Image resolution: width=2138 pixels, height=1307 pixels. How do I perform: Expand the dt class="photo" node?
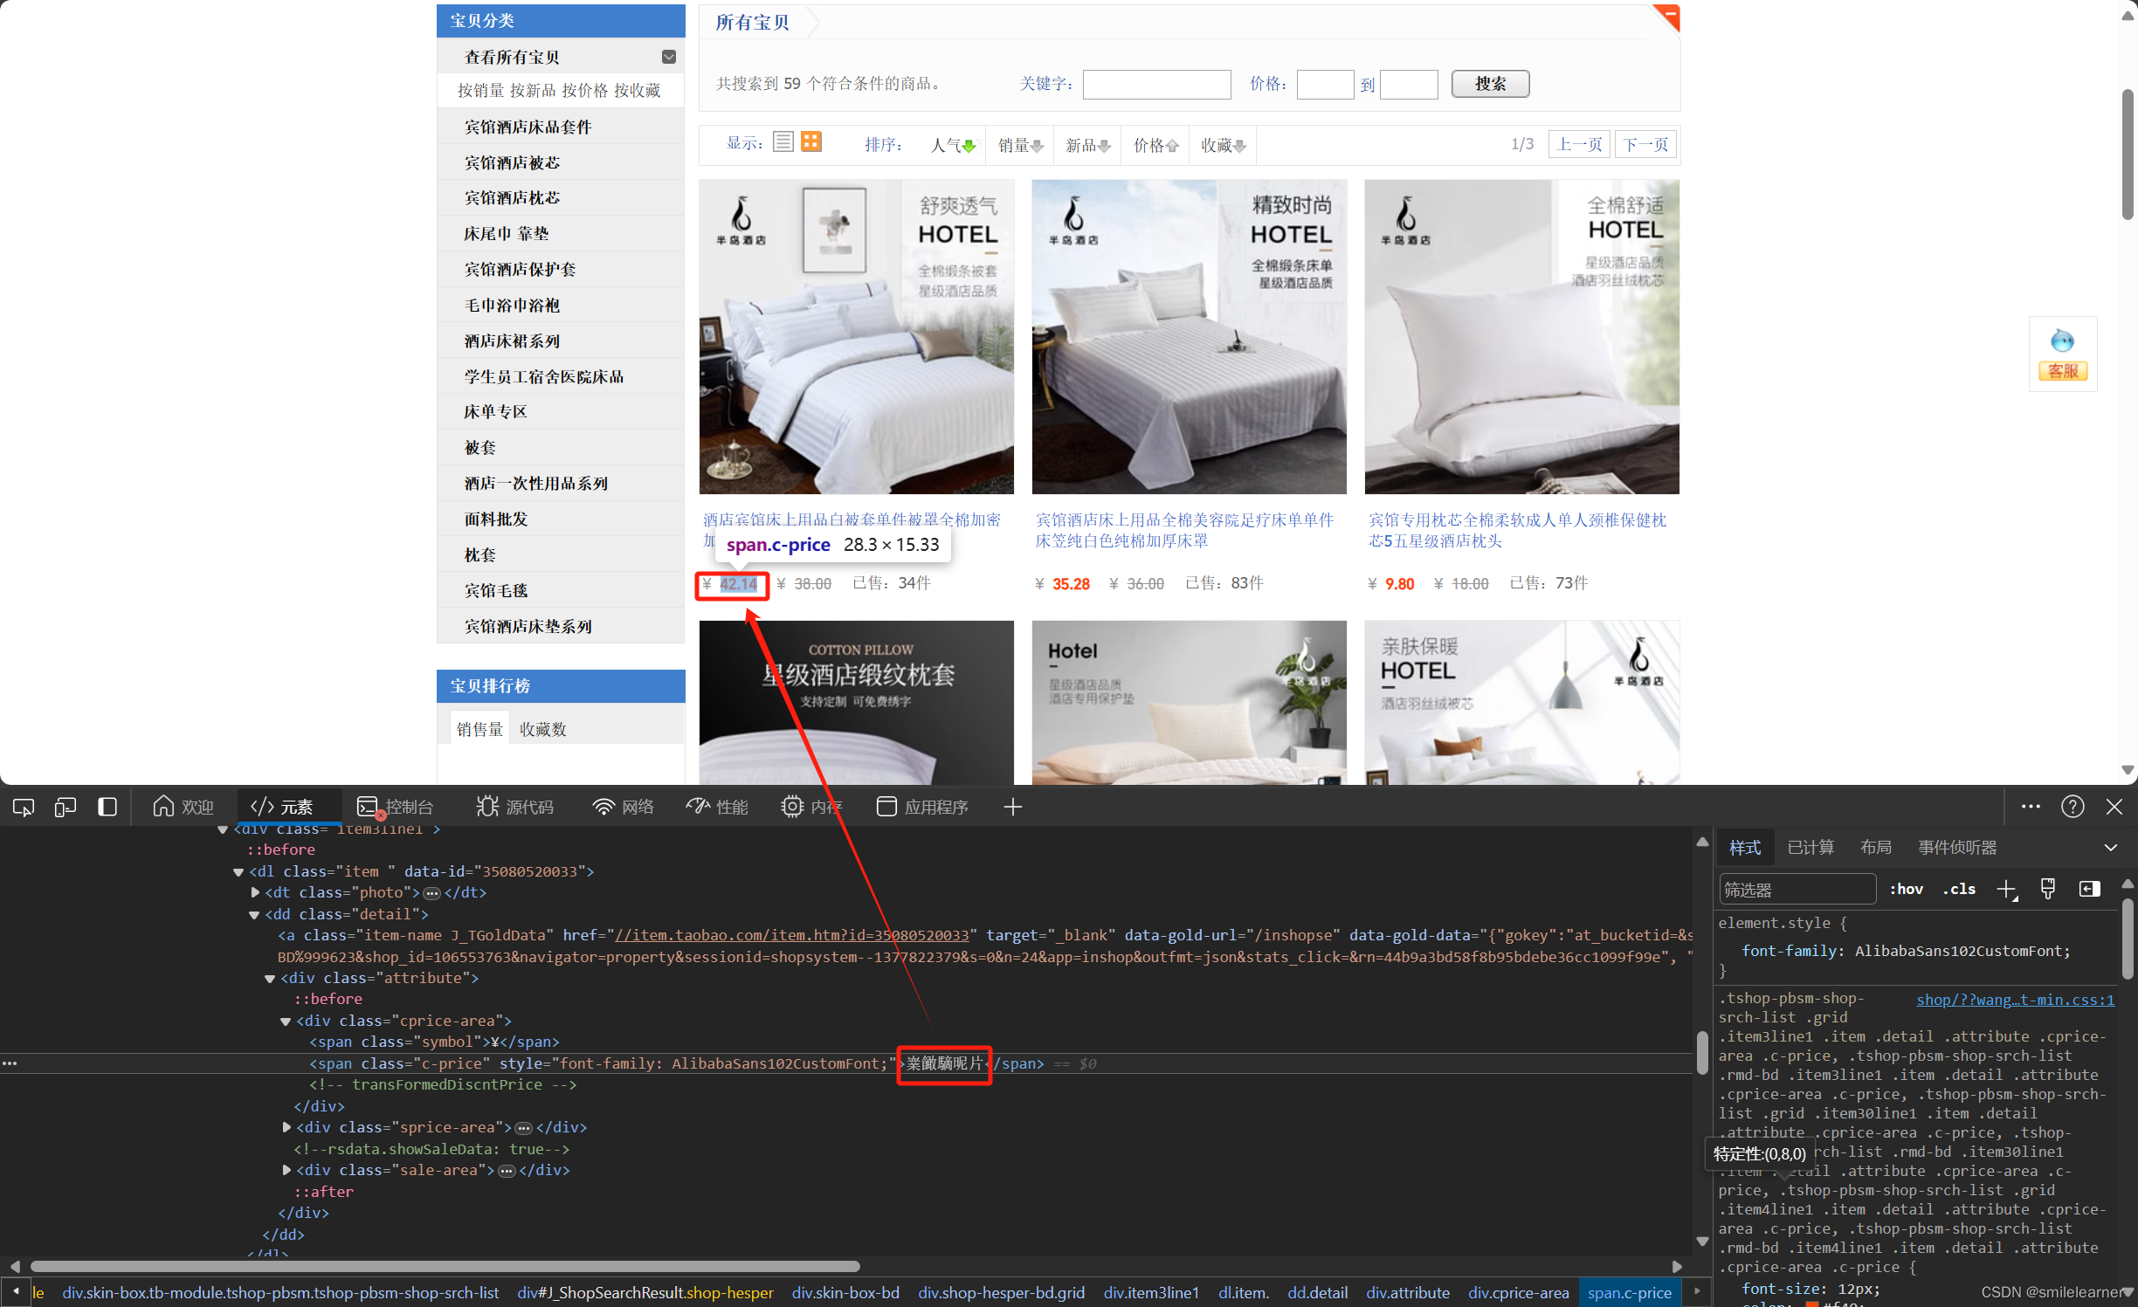click(255, 892)
